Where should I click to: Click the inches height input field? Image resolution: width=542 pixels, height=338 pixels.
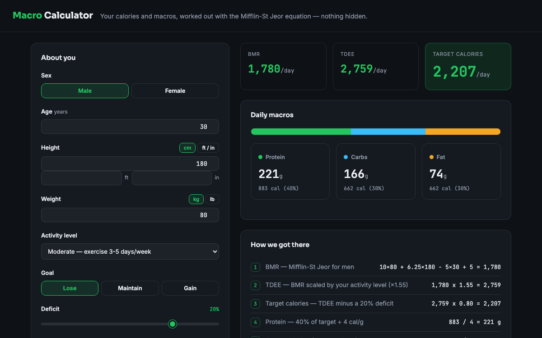172,178
